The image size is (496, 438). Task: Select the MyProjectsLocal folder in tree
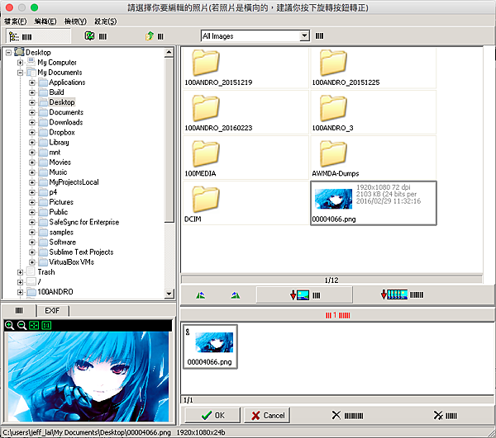click(x=74, y=182)
